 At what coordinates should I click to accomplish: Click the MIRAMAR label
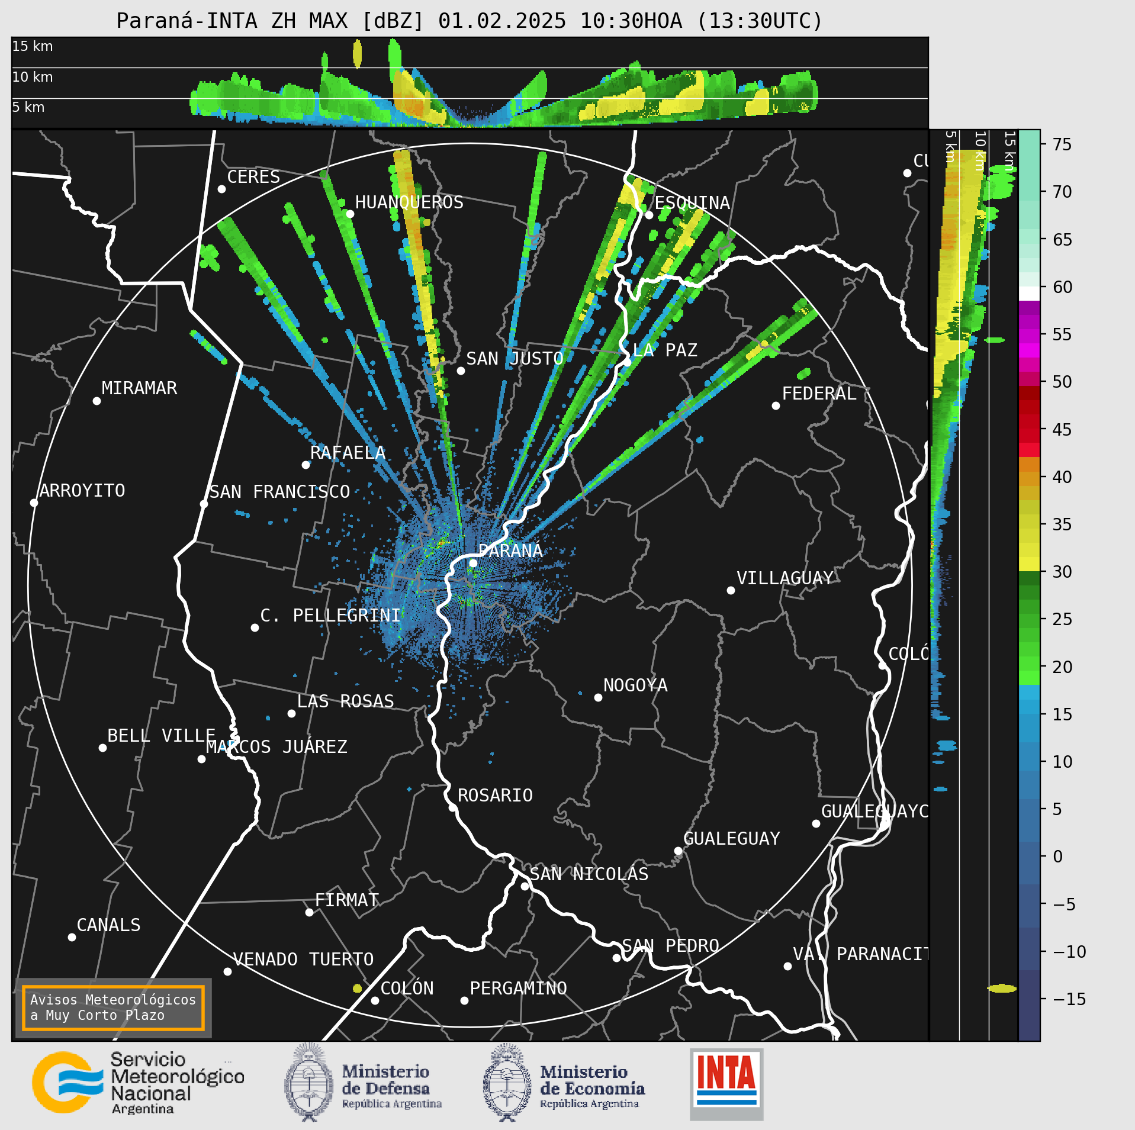tap(139, 388)
